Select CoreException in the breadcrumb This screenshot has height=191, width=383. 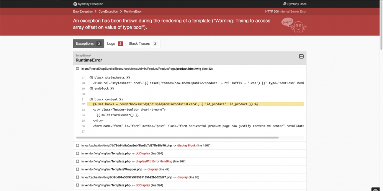coord(108,11)
